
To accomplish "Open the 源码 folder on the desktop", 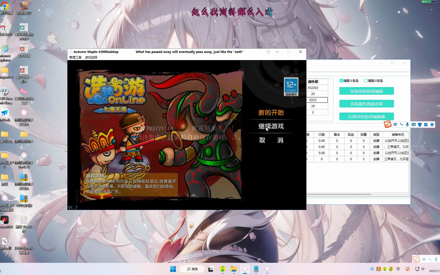I will coord(5,179).
